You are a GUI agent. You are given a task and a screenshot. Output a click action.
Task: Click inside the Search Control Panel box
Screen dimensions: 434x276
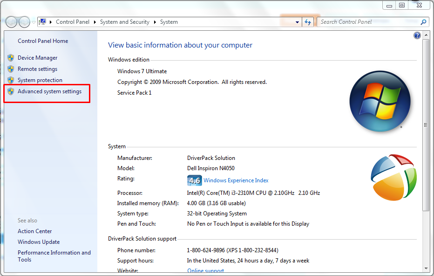(363, 21)
